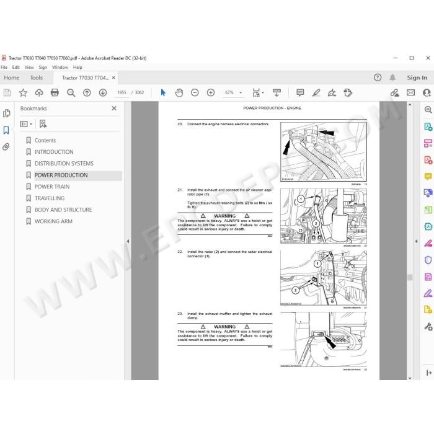Click the scrollbar up arrow
Image resolution: width=434 pixels, height=434 pixels.
[x=410, y=105]
